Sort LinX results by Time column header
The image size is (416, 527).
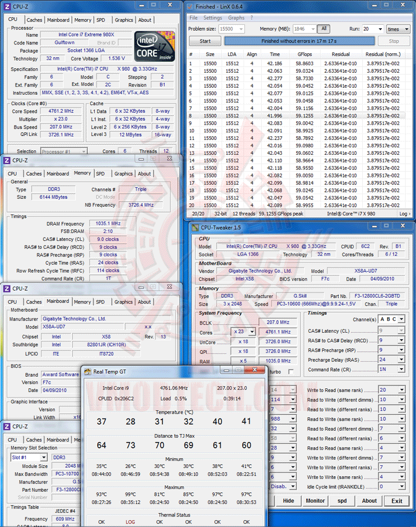(274, 54)
